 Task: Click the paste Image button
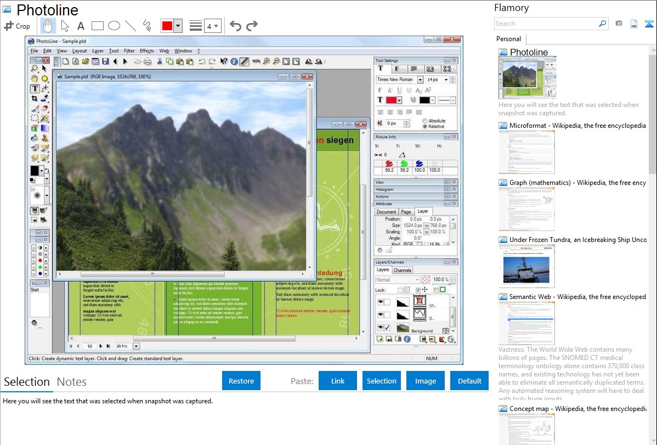coord(425,381)
